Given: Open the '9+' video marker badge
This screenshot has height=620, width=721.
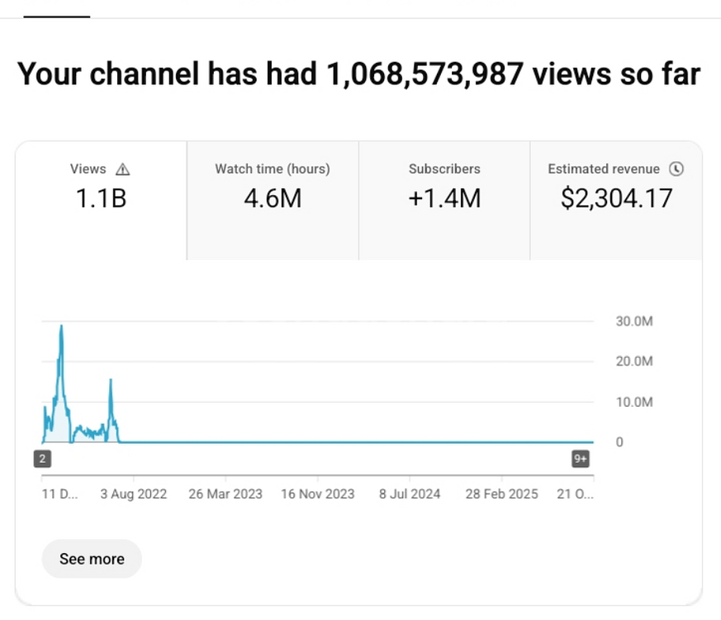Looking at the screenshot, I should (581, 459).
